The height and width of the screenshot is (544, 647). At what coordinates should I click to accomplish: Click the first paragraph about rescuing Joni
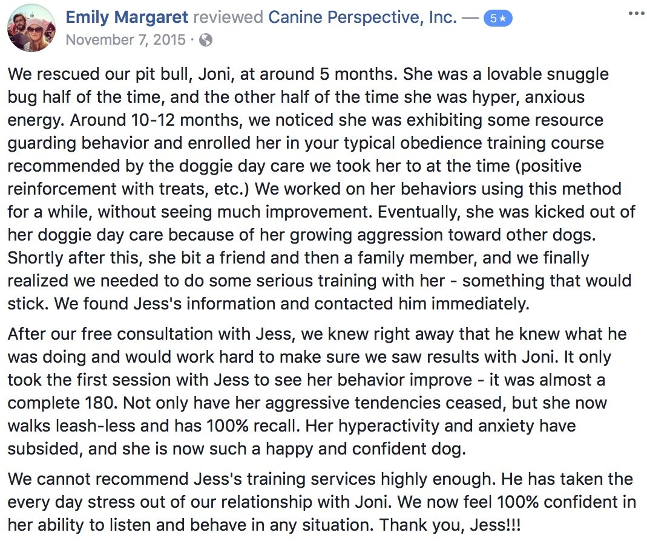315,189
